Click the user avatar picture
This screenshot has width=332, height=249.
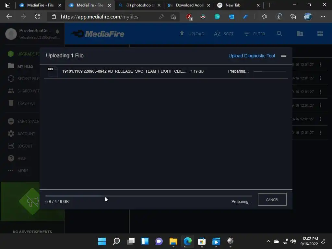tap(11, 34)
